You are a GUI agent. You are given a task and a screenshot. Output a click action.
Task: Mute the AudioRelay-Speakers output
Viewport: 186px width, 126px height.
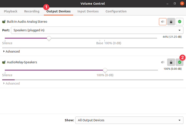click(x=163, y=62)
